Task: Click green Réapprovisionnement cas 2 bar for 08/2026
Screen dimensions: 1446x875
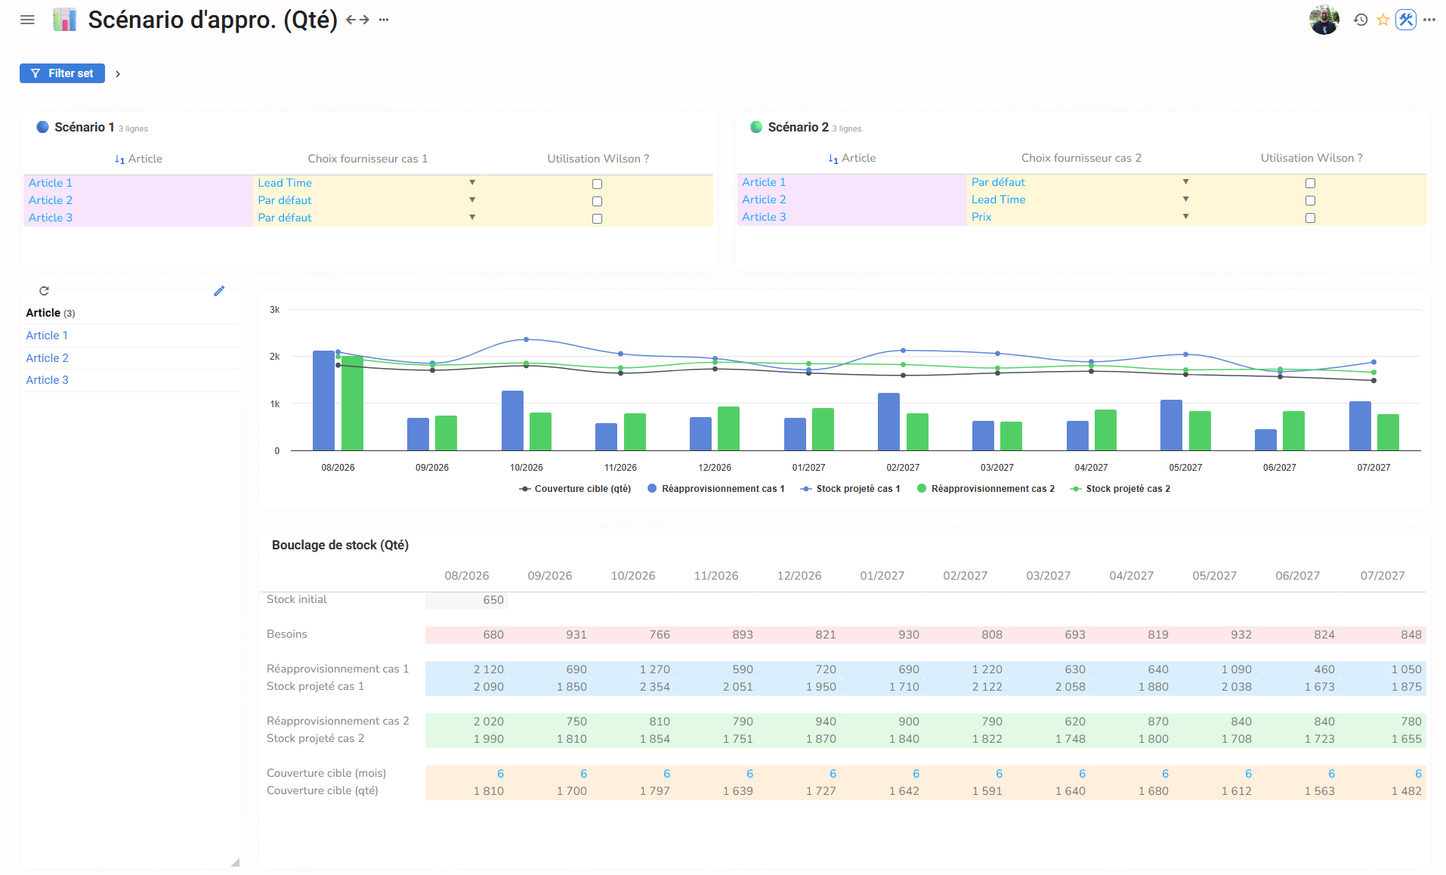Action: pos(352,403)
